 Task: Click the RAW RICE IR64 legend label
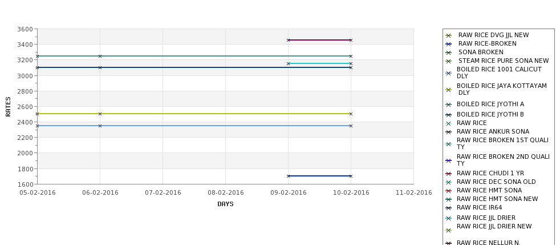pyautogui.click(x=480, y=207)
